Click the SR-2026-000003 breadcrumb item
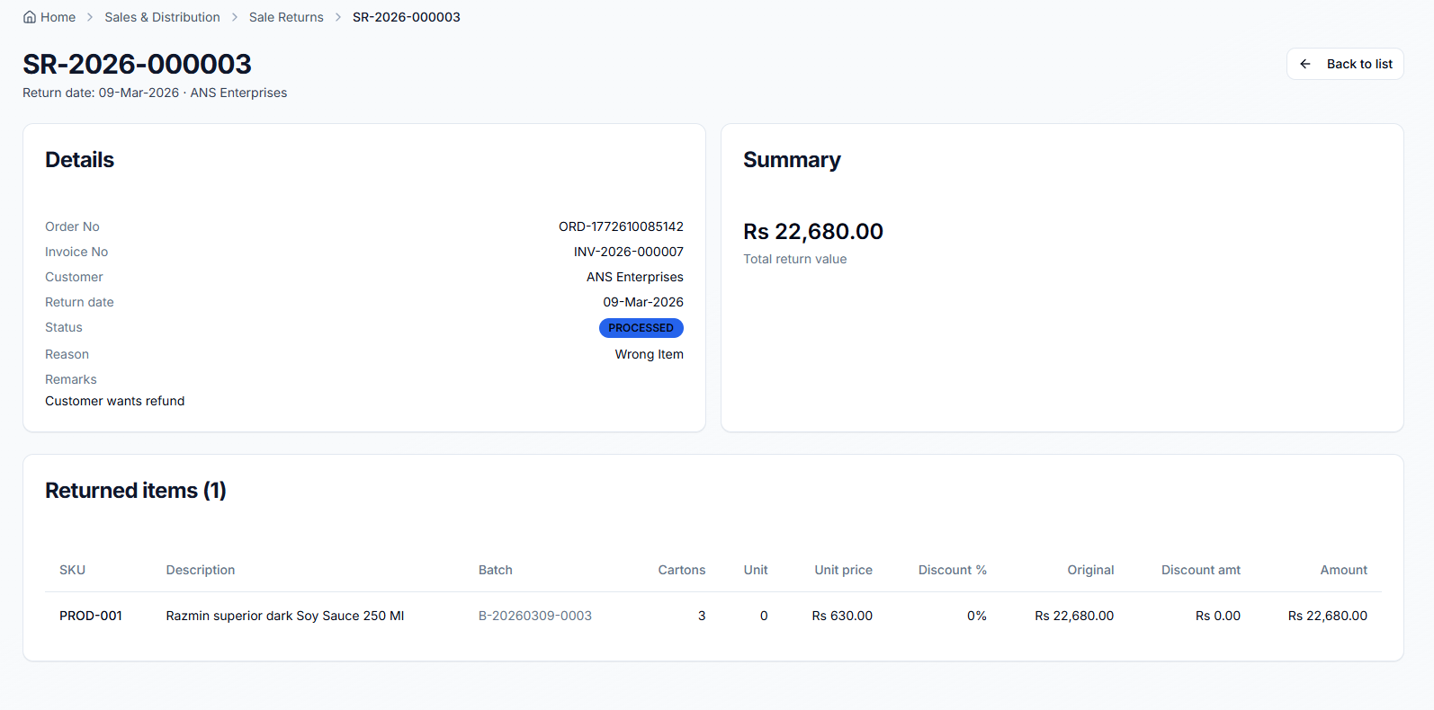 click(x=407, y=17)
